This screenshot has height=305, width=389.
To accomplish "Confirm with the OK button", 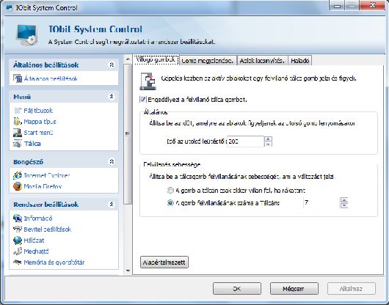I will (x=237, y=289).
